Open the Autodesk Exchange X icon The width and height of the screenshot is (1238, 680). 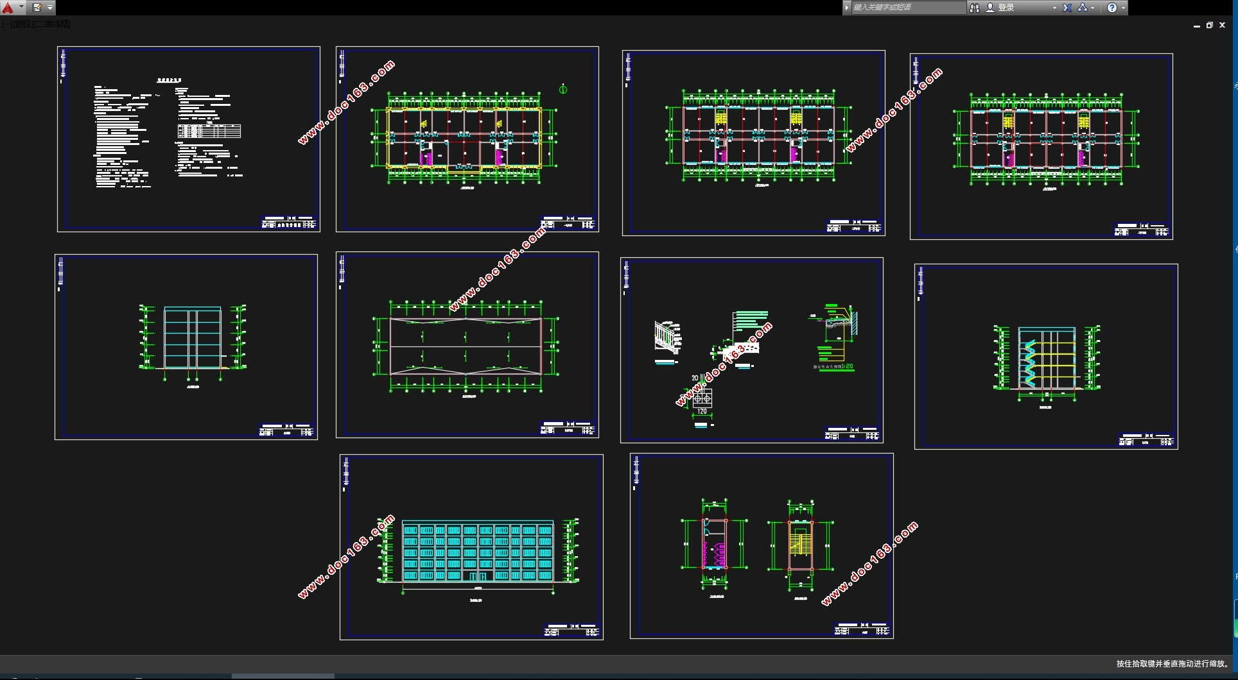pos(1067,8)
